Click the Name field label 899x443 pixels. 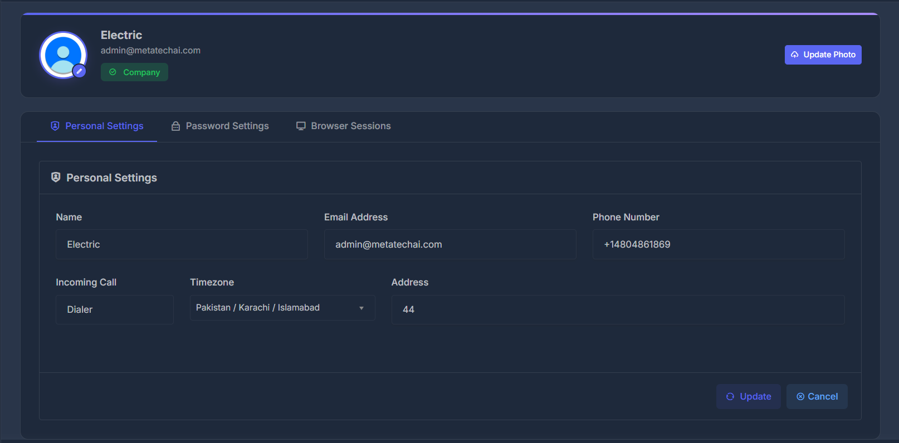pos(69,218)
